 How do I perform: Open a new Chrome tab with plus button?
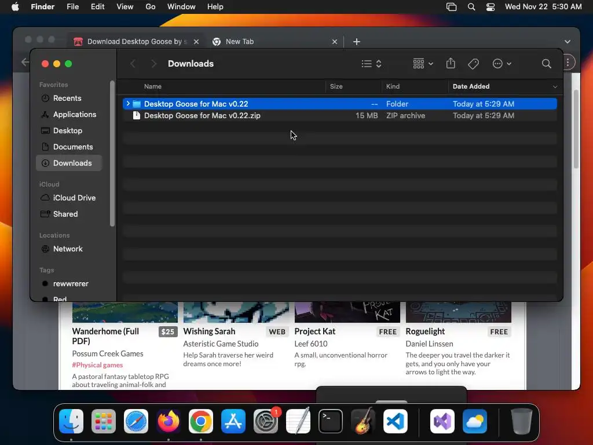[x=357, y=42]
